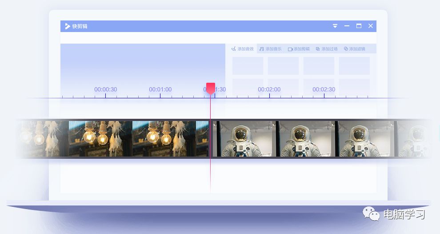Screen dimensions: 440x234
Task: Open the dropdown menu icon in title bar
Action: 335,26
